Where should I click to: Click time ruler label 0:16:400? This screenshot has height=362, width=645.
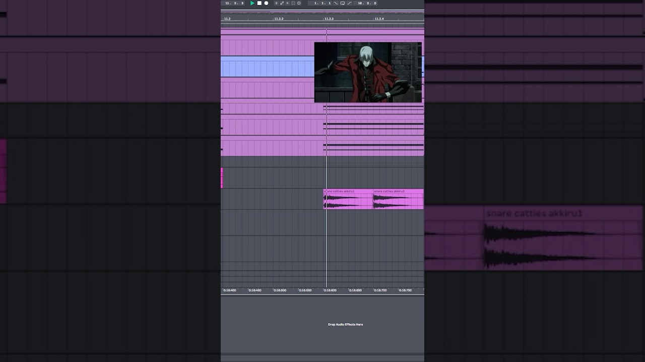(230, 290)
